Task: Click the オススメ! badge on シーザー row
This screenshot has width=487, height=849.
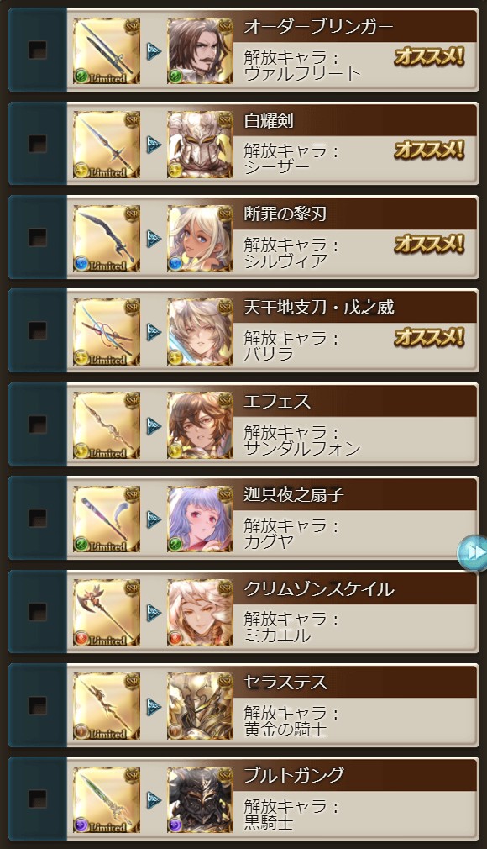Action: coord(429,150)
